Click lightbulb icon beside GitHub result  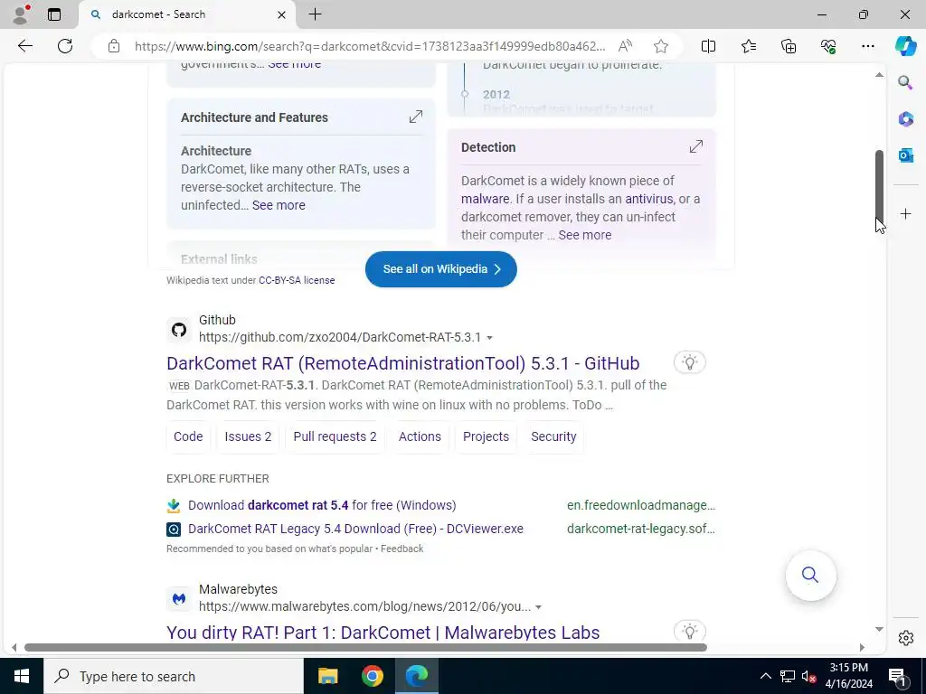click(689, 361)
